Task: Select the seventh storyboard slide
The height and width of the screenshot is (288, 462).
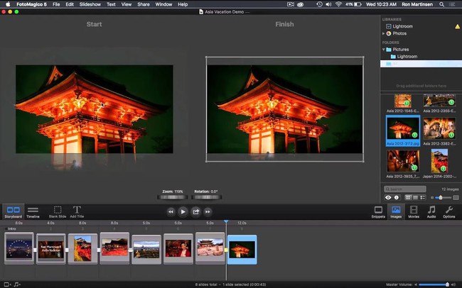Action: 210,248
